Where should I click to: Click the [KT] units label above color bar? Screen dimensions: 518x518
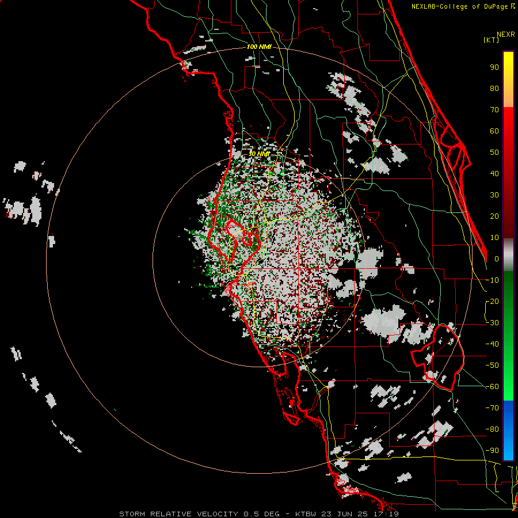coord(491,40)
